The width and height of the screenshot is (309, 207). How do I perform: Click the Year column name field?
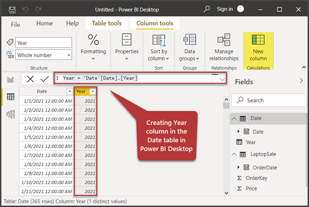coord(44,43)
